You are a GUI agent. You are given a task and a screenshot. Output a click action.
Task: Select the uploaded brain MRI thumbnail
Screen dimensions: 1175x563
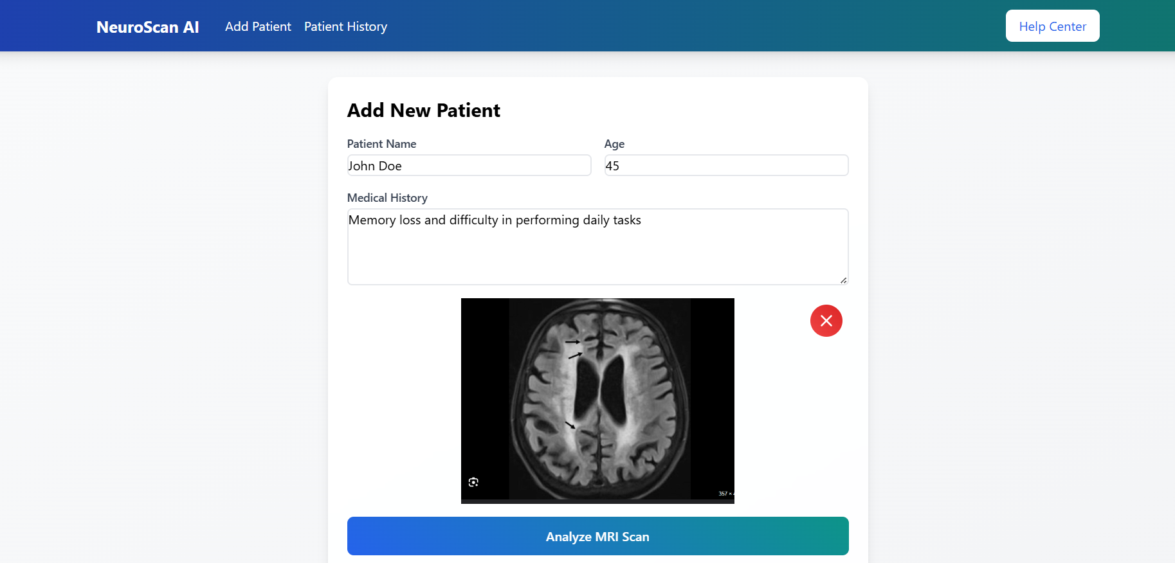point(597,400)
